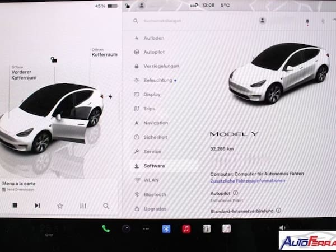This screenshot has height=252, width=336.
Task: Open the rightmost dock app icon
Action: [x=226, y=228]
